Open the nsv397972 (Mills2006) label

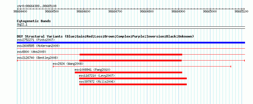[x=97, y=82]
